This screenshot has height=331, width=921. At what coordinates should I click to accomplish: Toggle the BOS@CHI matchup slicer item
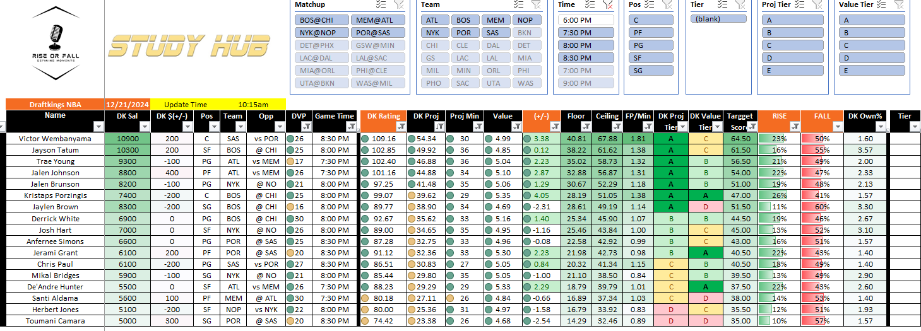(x=321, y=20)
